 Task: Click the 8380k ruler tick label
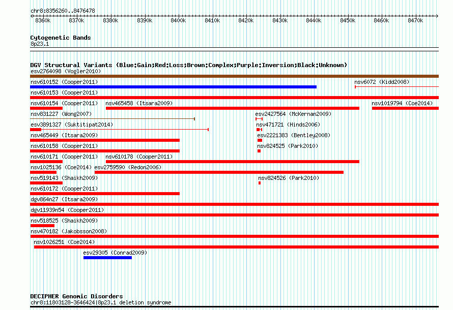[110, 20]
